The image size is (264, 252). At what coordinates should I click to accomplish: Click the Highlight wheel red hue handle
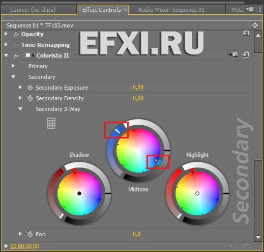click(192, 170)
